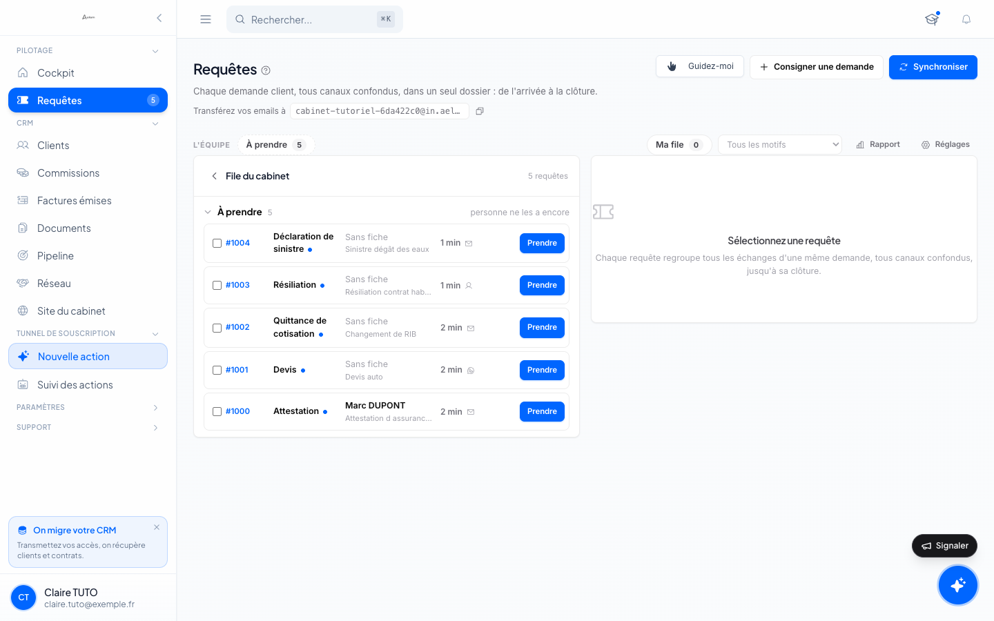Open Suivi des actions

point(88,384)
